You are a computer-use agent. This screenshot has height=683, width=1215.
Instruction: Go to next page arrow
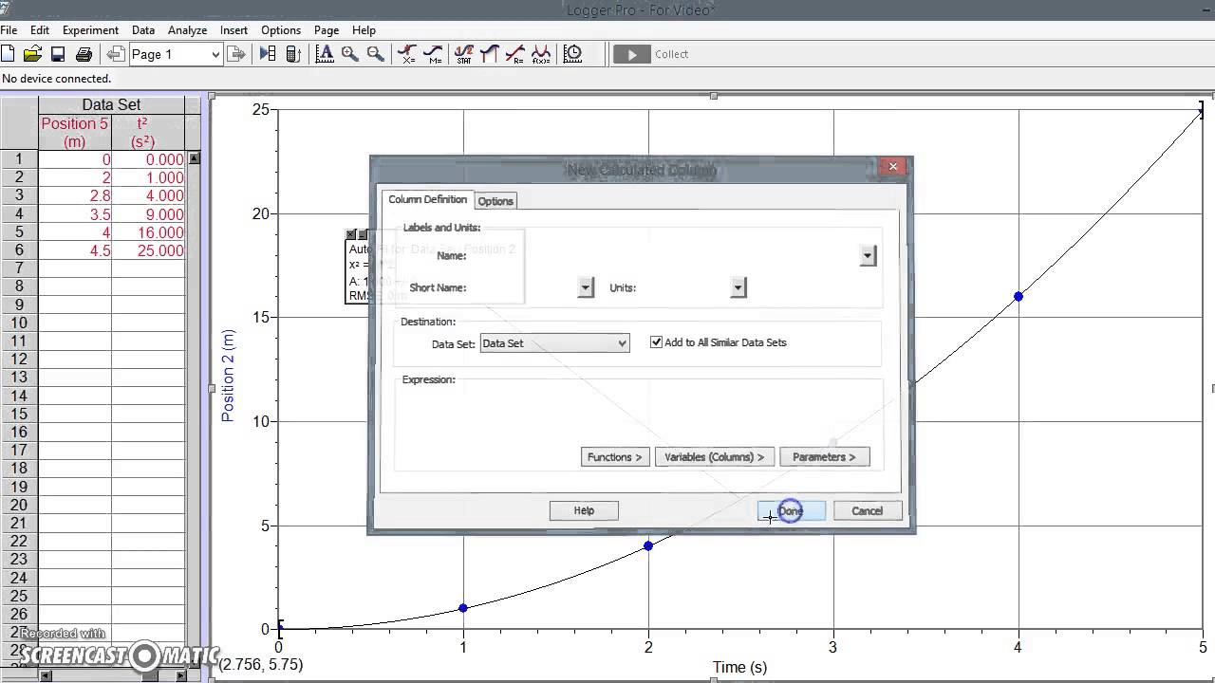pos(236,54)
